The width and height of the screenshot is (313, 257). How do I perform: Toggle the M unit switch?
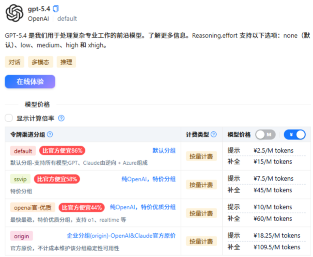pos(266,135)
